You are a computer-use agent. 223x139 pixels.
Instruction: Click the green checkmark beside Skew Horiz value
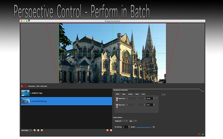point(157,98)
